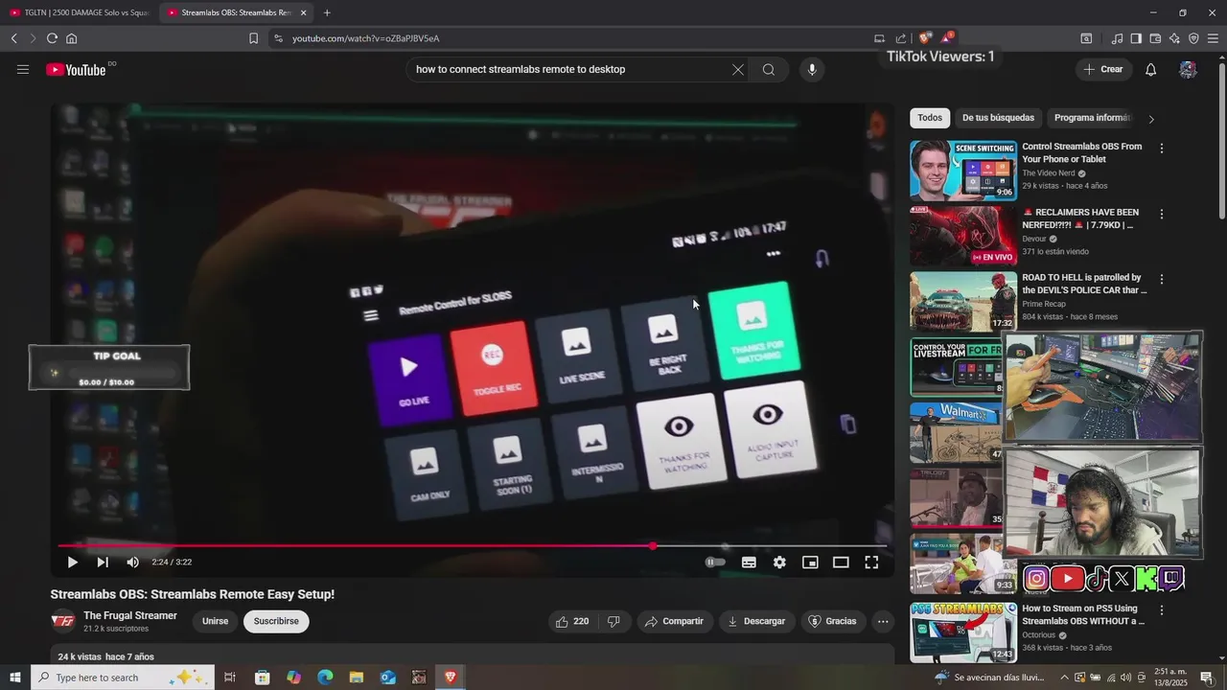Image resolution: width=1227 pixels, height=690 pixels.
Task: Select the De tus búsquedas chip
Action: 998,118
